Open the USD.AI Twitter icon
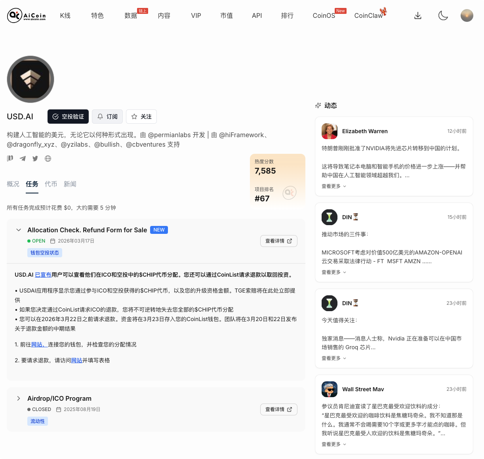Screen dimensions: 484x459 pos(35,158)
